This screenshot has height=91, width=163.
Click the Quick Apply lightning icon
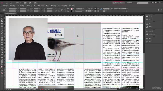[x=158, y=10]
